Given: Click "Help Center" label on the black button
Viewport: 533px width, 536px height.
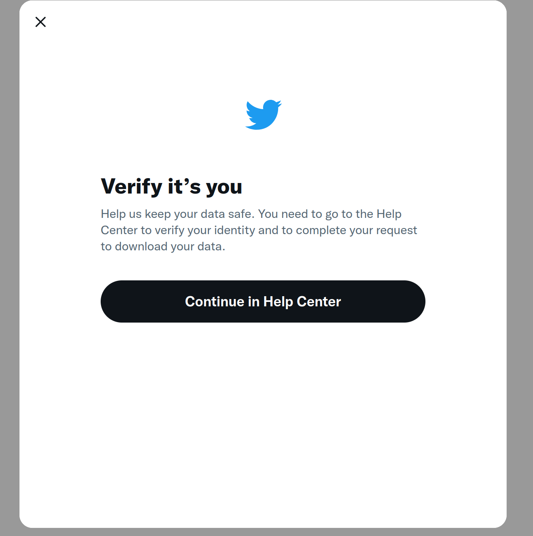Looking at the screenshot, I should [302, 301].
